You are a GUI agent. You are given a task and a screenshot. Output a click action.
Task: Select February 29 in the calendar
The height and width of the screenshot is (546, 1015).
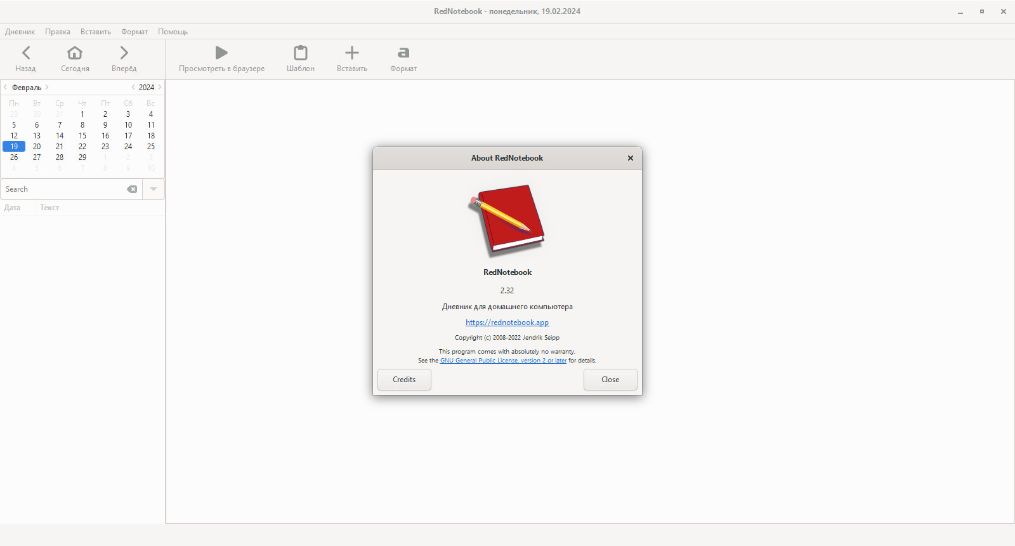coord(82,157)
